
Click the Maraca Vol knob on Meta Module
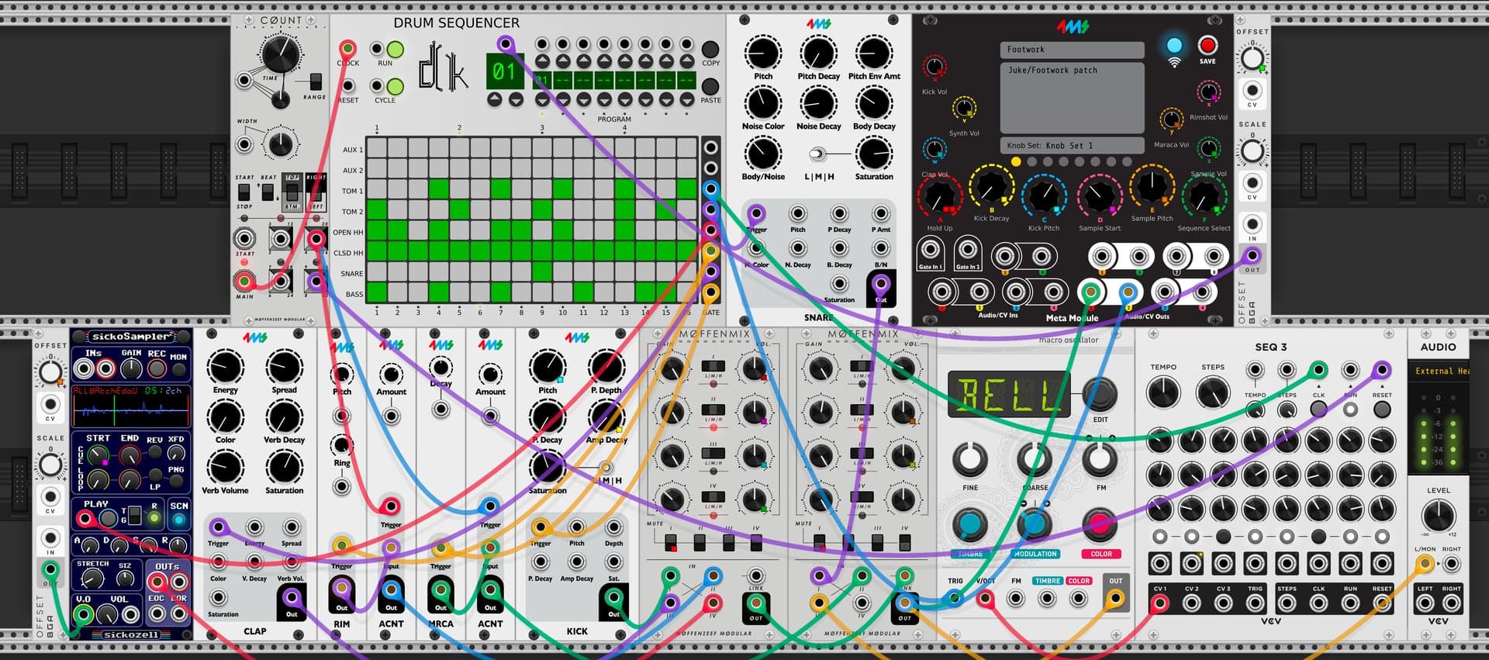1171,119
